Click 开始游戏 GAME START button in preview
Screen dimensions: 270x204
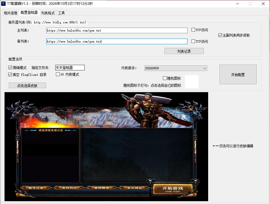click(173, 189)
